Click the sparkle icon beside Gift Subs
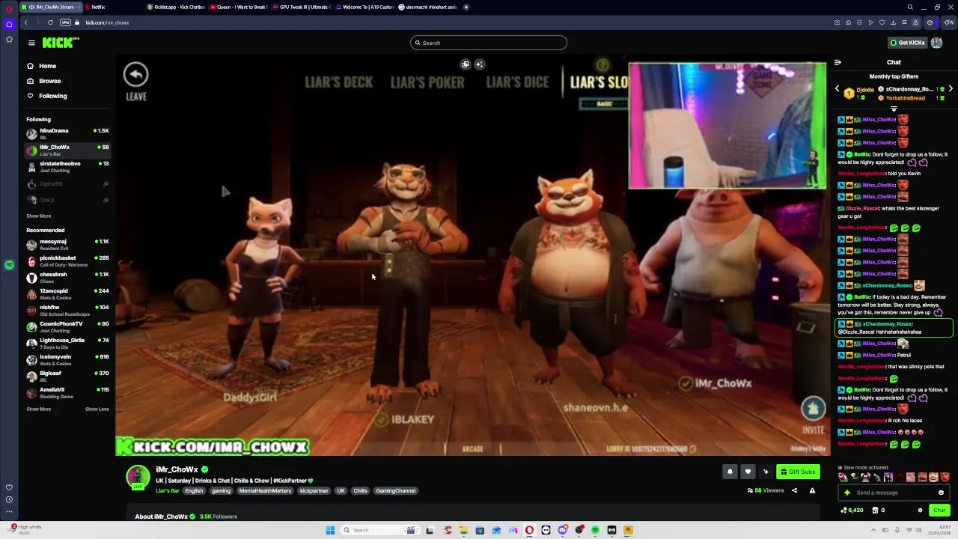This screenshot has width=958, height=539. [766, 472]
